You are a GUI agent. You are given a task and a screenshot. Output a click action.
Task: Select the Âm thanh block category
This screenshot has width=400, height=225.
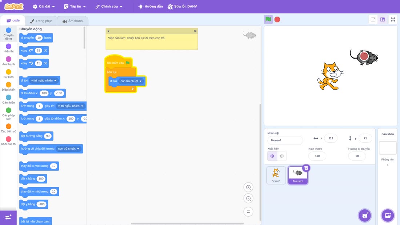pyautogui.click(x=8, y=61)
